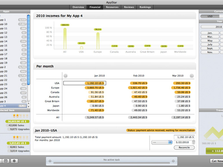This screenshot has width=223, height=167.
Task: Click the star rating above 5,955.85 US $
Action: 21,137
